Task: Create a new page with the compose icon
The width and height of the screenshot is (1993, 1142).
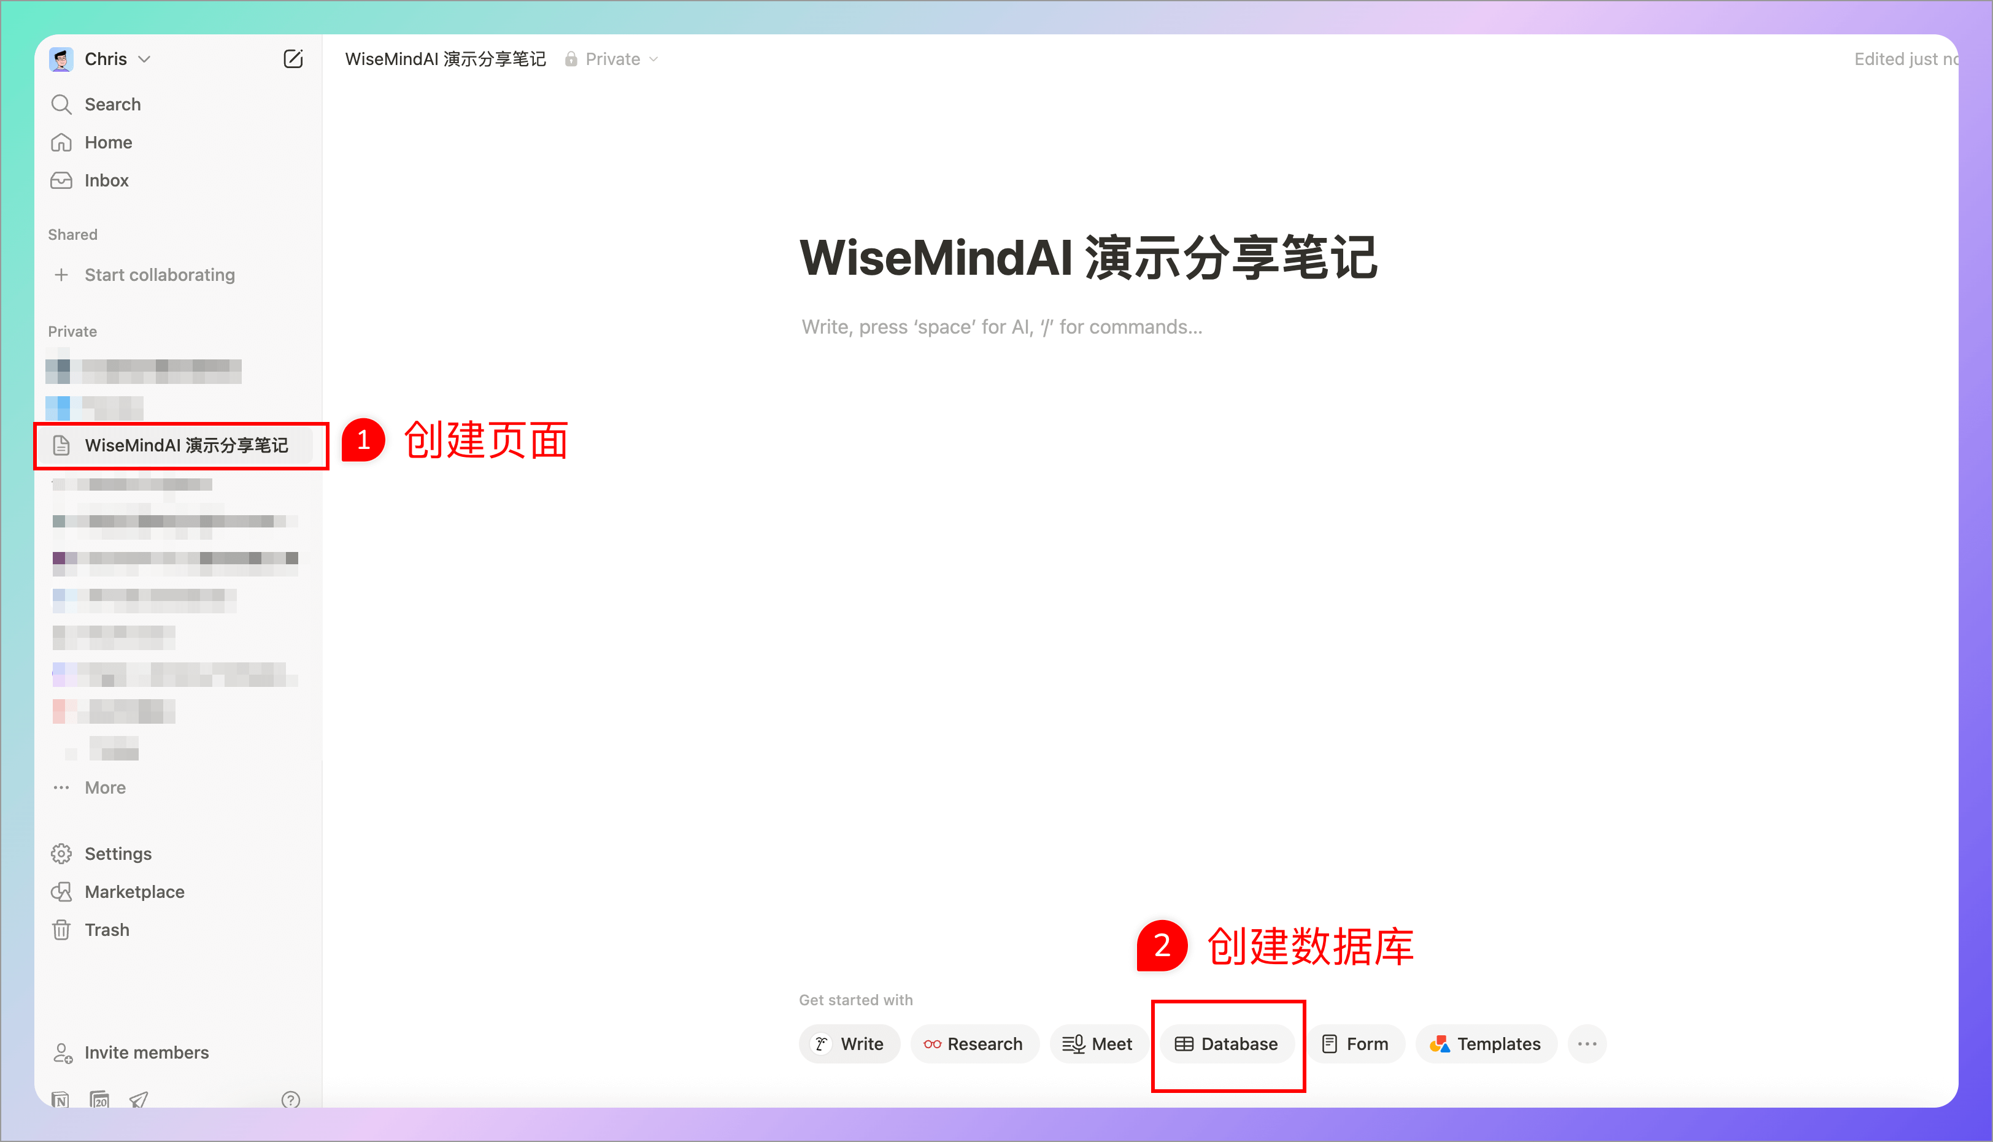Action: click(293, 58)
